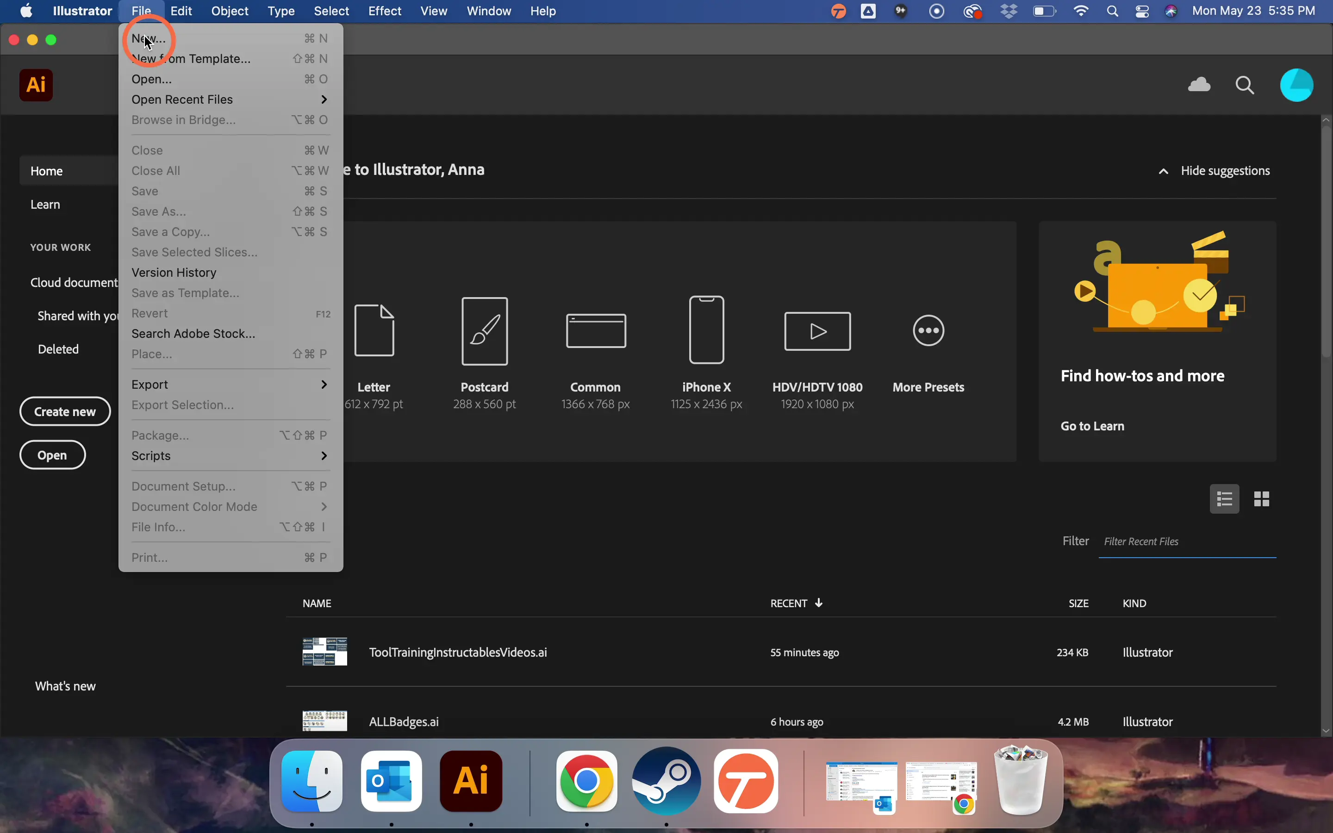Open the Dropbox menu bar icon
Image resolution: width=1333 pixels, height=833 pixels.
click(x=1009, y=11)
